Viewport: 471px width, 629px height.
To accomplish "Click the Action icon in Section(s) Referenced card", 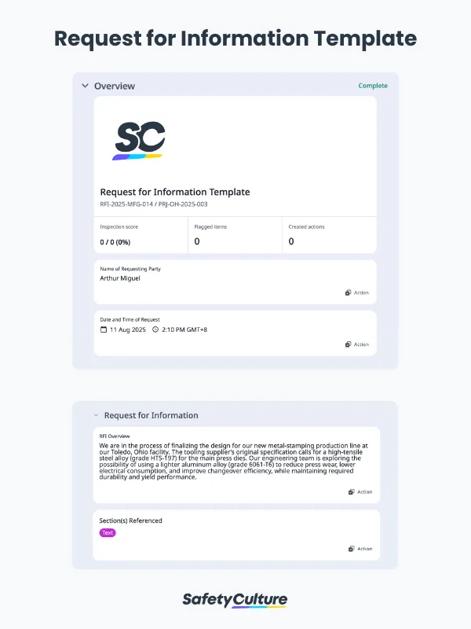I will point(351,548).
